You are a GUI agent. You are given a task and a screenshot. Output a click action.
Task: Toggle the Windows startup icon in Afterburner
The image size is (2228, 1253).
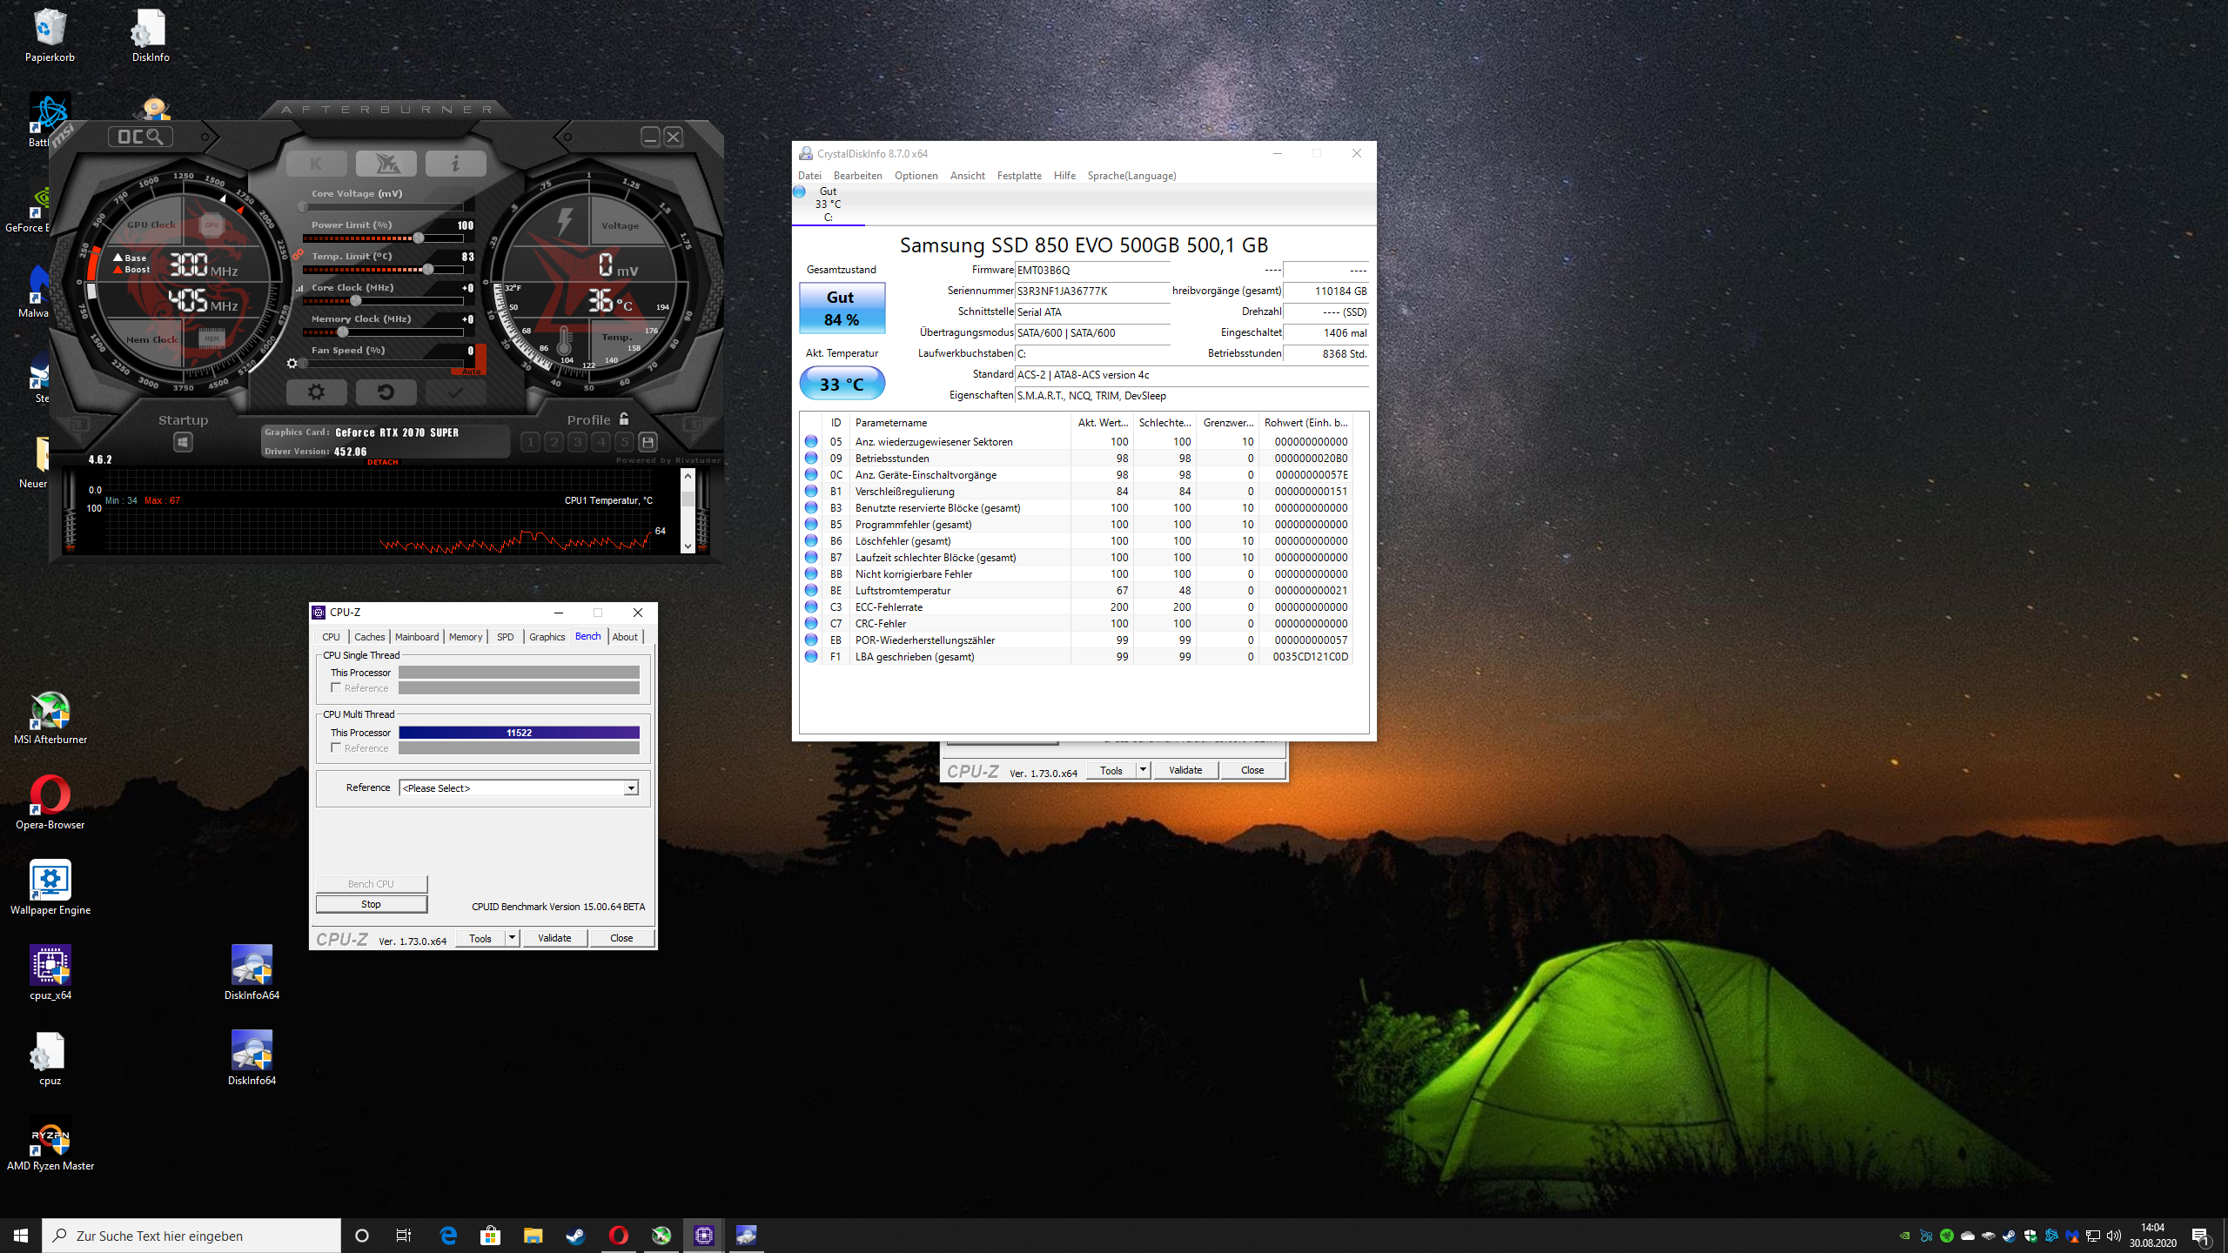coord(183,442)
